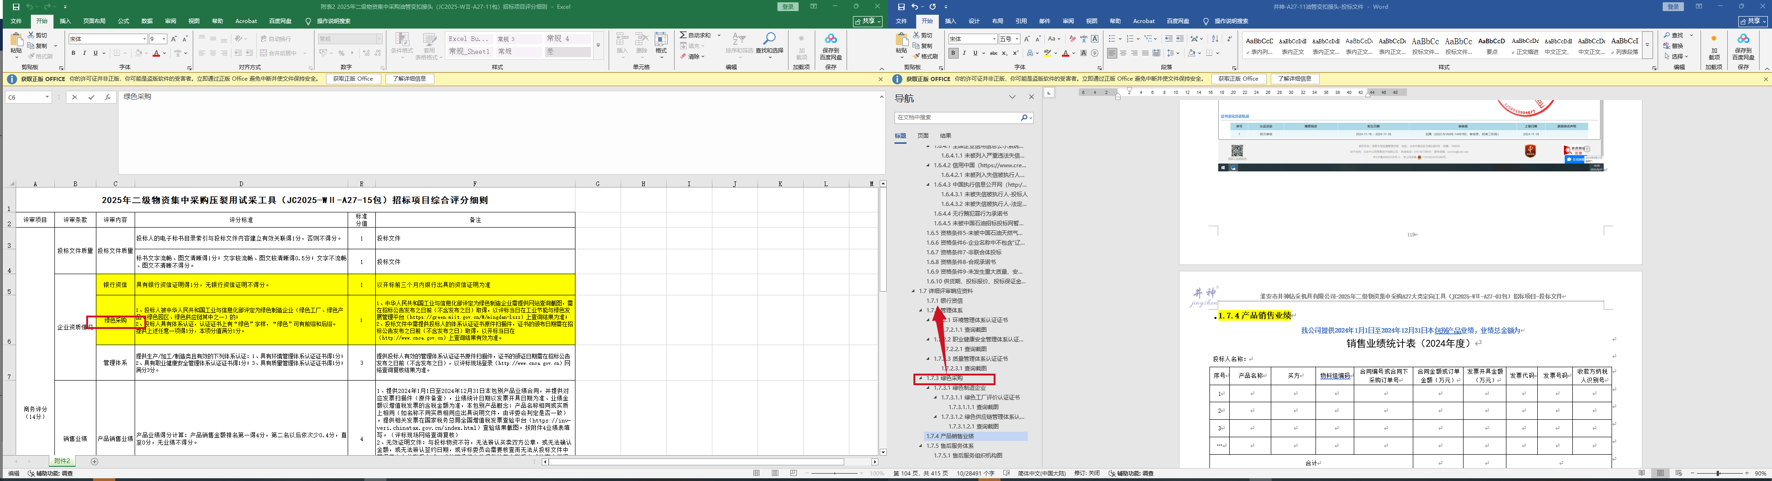
Task: Click Word's Sort icon in paragraph group
Action: point(1214,39)
